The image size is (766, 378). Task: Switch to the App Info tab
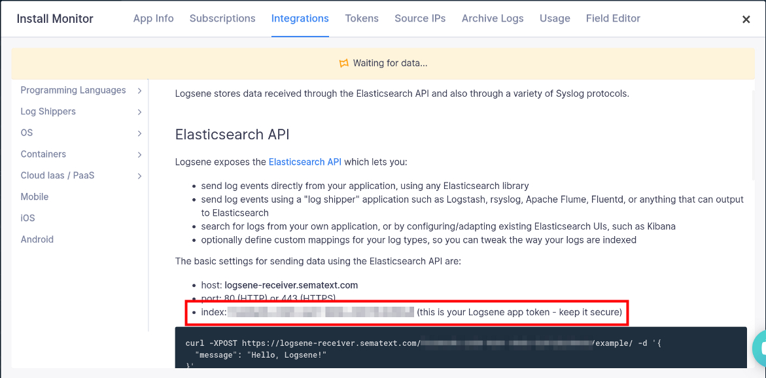(153, 18)
